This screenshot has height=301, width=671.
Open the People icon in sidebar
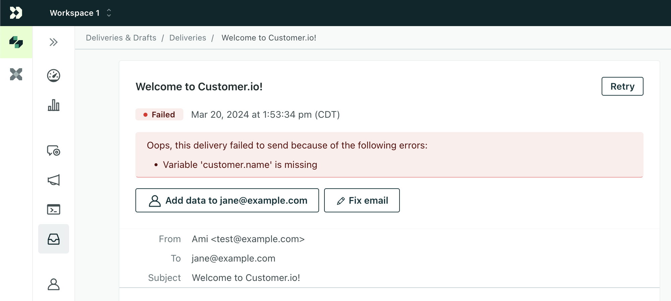53,284
